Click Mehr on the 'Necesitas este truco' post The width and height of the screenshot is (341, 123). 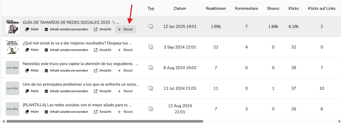tap(32, 70)
